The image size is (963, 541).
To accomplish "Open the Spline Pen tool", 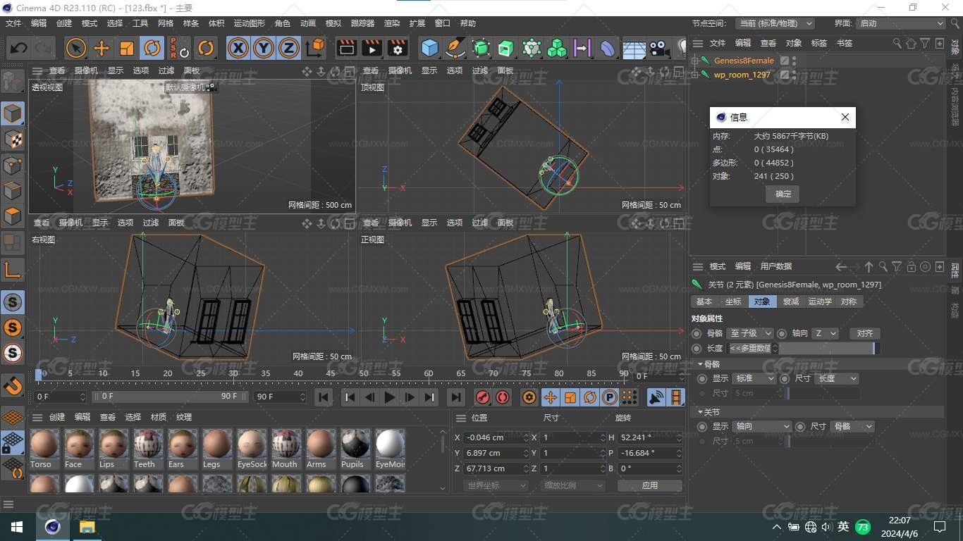I will click(x=455, y=48).
